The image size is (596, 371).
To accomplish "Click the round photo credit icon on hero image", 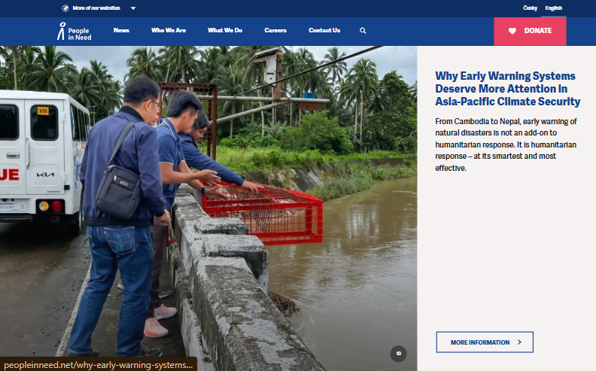I will (x=398, y=354).
